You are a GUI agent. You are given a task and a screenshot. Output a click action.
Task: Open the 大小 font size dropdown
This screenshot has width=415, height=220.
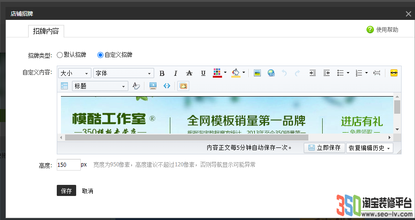(x=75, y=73)
